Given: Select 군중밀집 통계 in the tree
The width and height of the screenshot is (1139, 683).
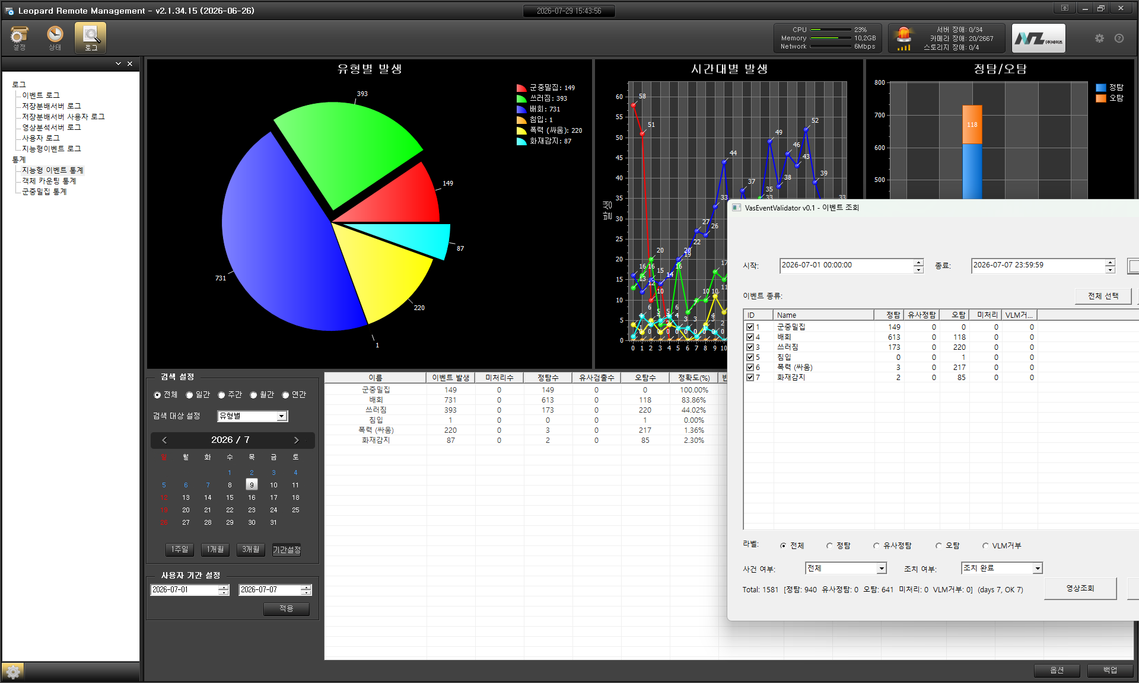Looking at the screenshot, I should click(44, 192).
